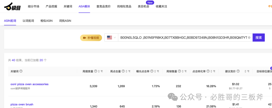Viewport: 272px width, 108px height.
Task: Click weekly search value 1,340
Action: tap(93, 106)
